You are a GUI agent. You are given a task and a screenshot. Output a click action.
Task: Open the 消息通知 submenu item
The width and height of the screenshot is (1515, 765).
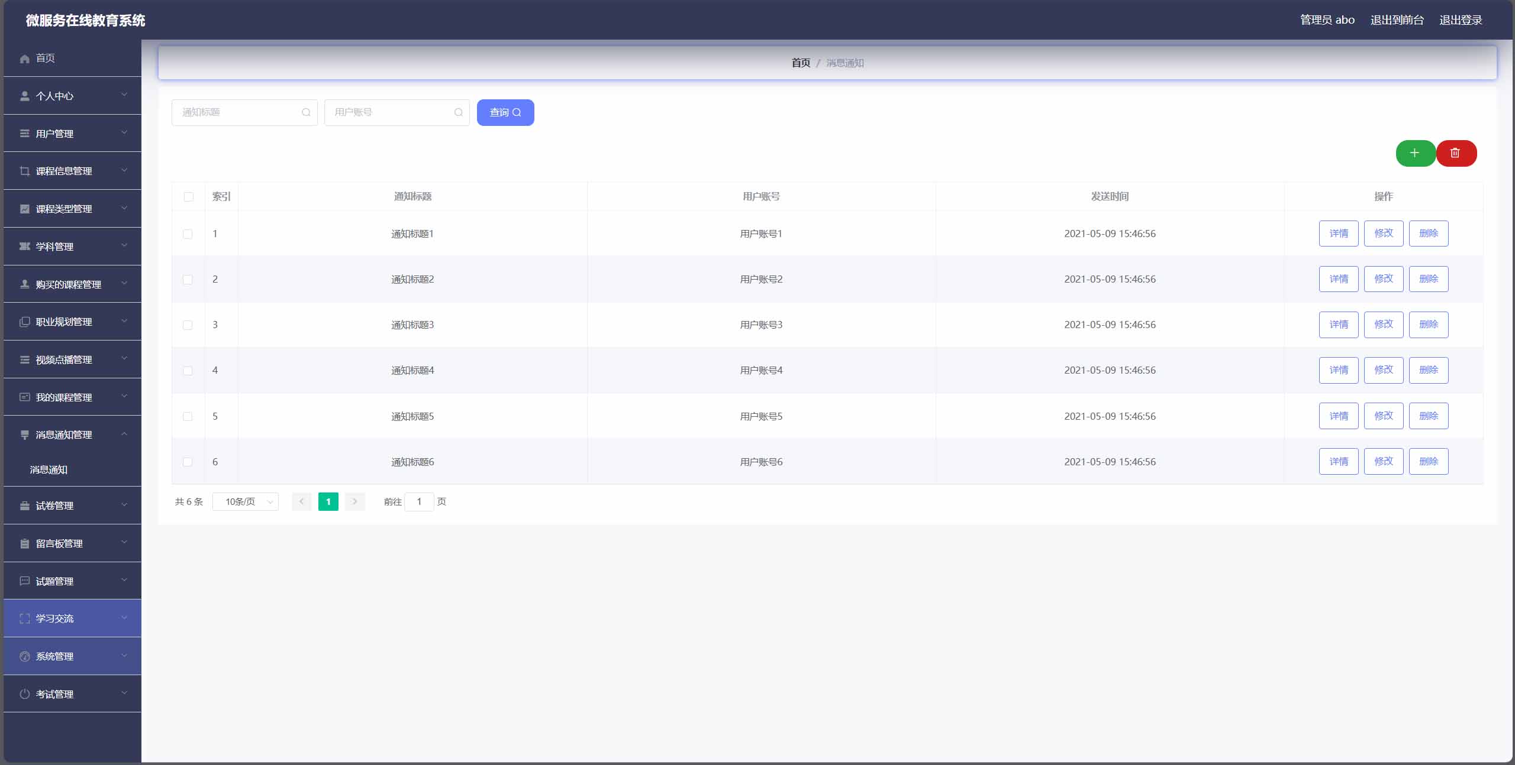coord(72,469)
